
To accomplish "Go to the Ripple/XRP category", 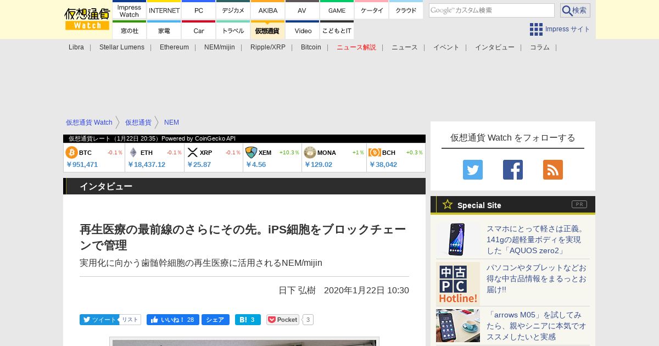I will pyautogui.click(x=268, y=47).
